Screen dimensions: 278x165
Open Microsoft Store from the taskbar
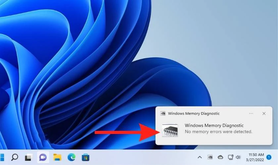[x=86, y=157]
